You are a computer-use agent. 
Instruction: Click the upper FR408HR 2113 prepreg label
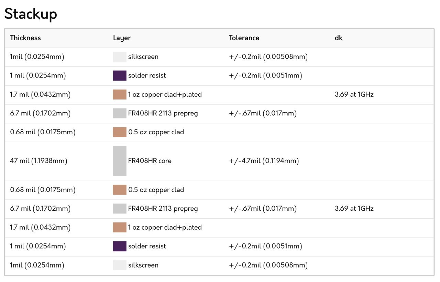[163, 113]
